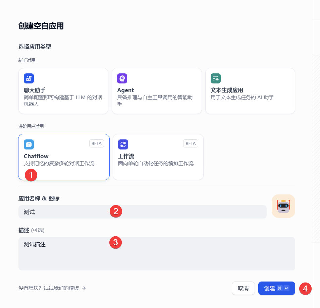Select the 聊天助手 app type card
320x308 pixels.
click(63, 91)
